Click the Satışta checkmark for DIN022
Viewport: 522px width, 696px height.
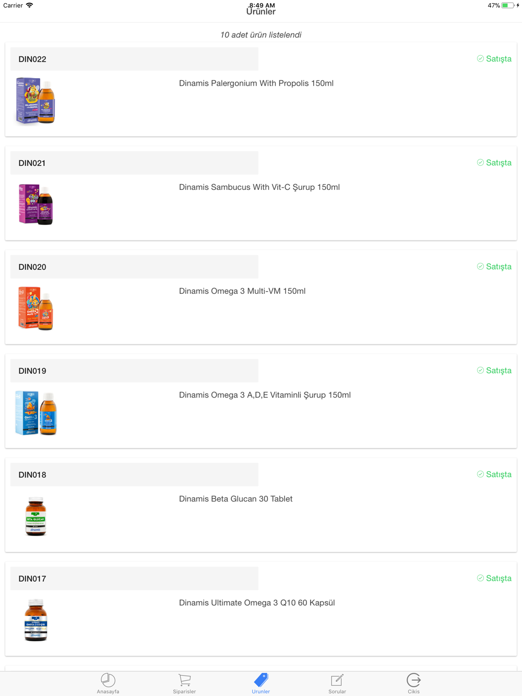[480, 58]
